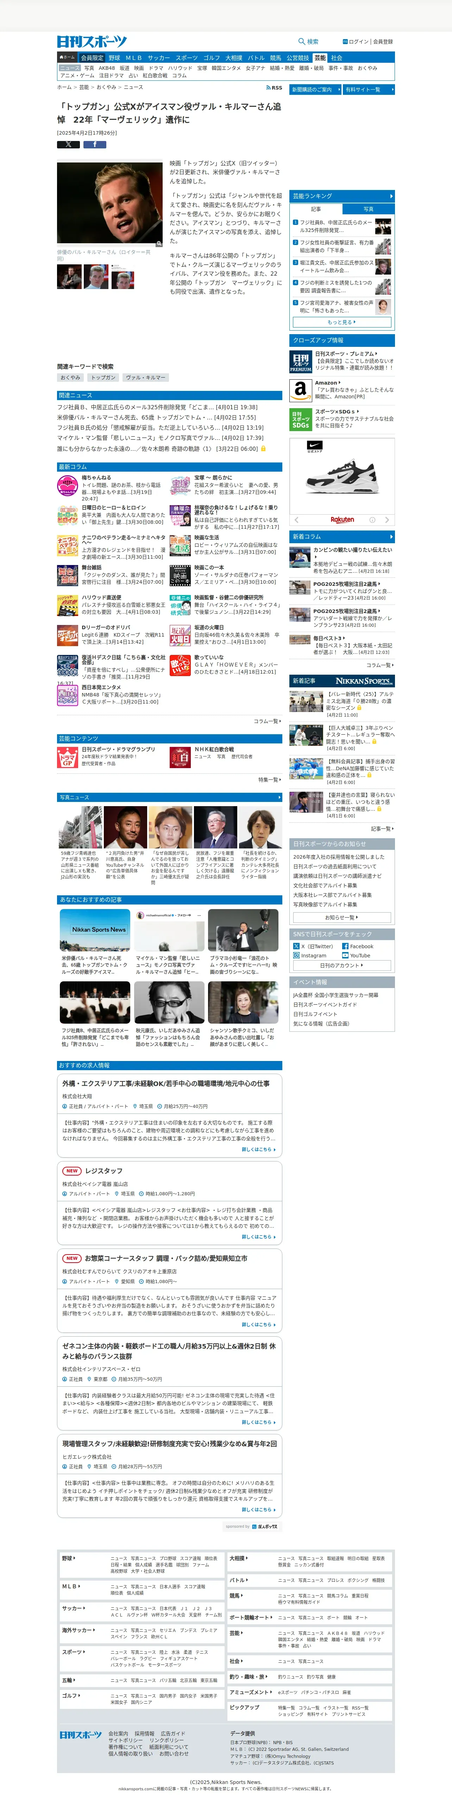Open the 新聞購読のご案内 dropdown
Image resolution: width=452 pixels, height=1803 pixels.
[316, 90]
